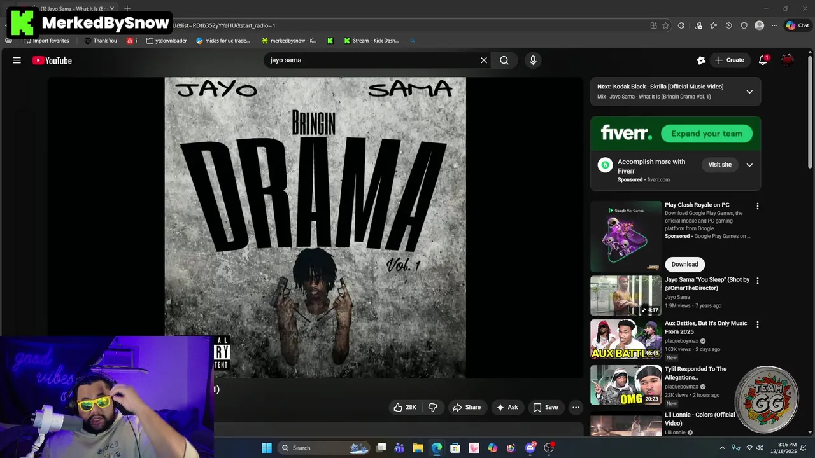Open 'Aux Battles, But It's Only Music' title
815x458 pixels.
click(706, 327)
